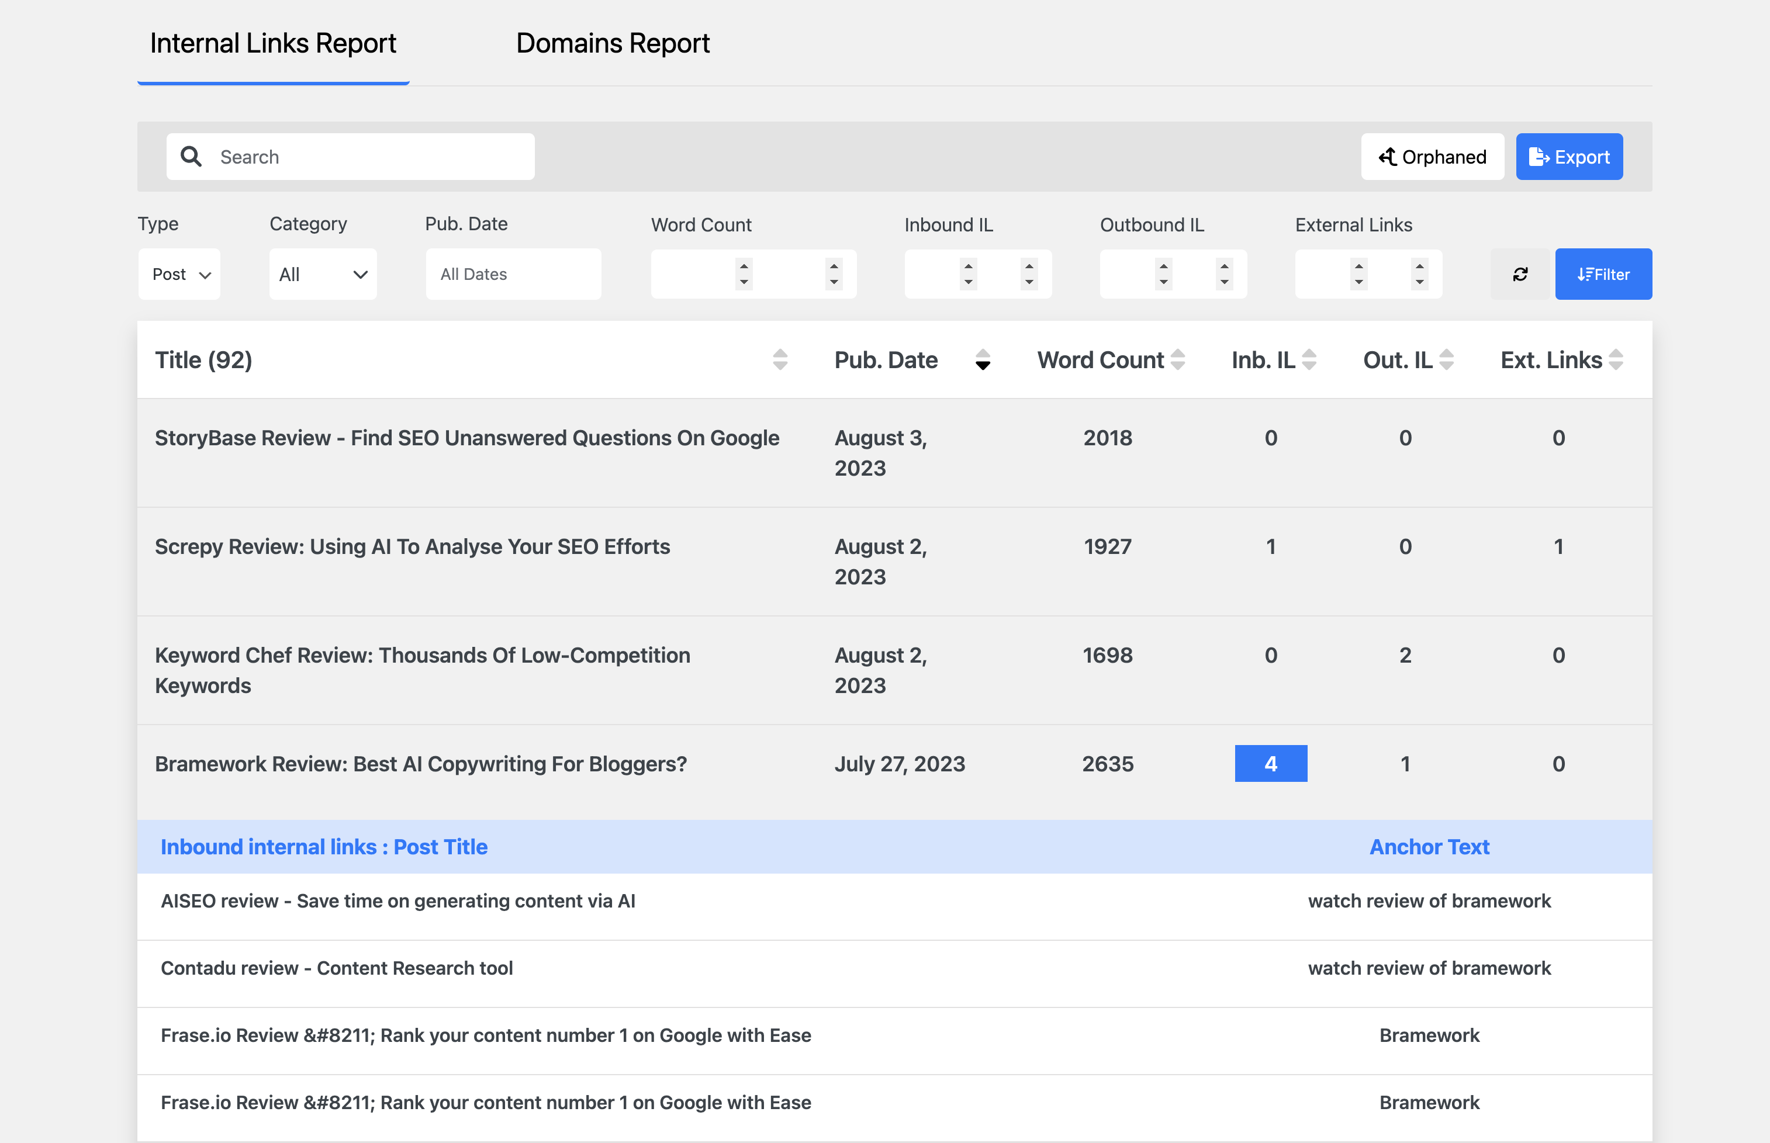The image size is (1770, 1143).
Task: Adjust External Links minimum stepper
Action: 1358,274
